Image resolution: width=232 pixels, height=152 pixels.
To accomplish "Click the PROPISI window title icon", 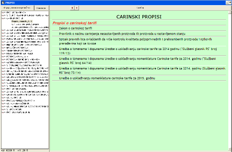I will coord(3,3).
